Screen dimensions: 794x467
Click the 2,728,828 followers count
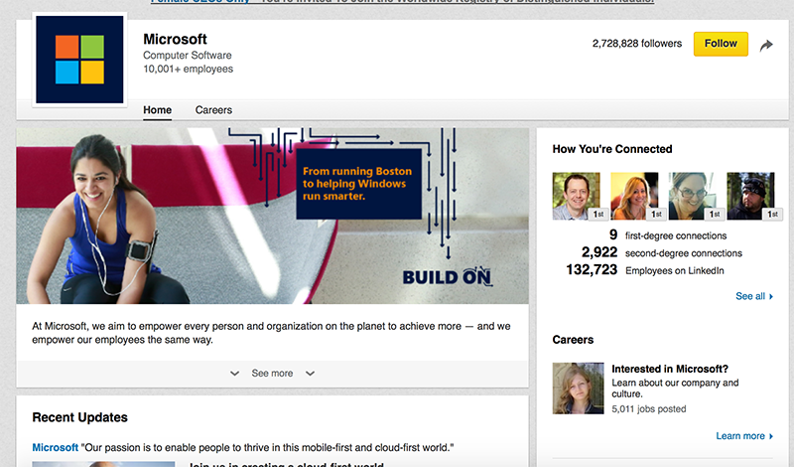(637, 44)
